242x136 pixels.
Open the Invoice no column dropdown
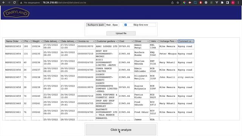86,41
